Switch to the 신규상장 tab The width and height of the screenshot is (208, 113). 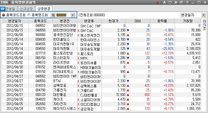pyautogui.click(x=26, y=9)
